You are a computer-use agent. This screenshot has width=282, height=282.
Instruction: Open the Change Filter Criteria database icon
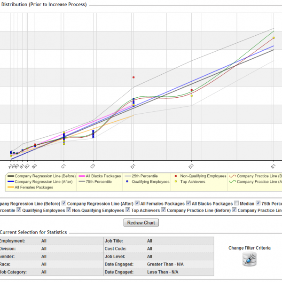(x=250, y=259)
